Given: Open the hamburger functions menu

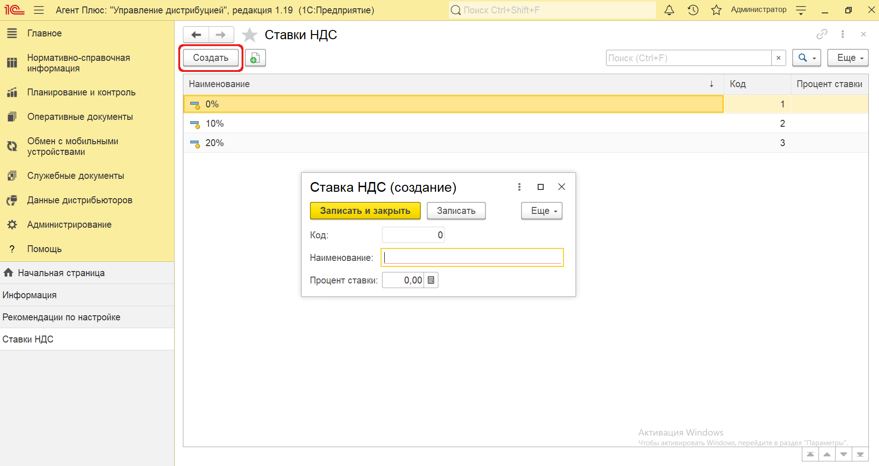Looking at the screenshot, I should (39, 10).
